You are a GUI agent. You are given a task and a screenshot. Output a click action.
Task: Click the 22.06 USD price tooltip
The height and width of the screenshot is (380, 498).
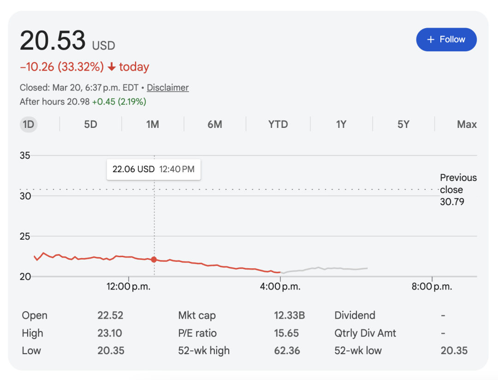(x=154, y=169)
